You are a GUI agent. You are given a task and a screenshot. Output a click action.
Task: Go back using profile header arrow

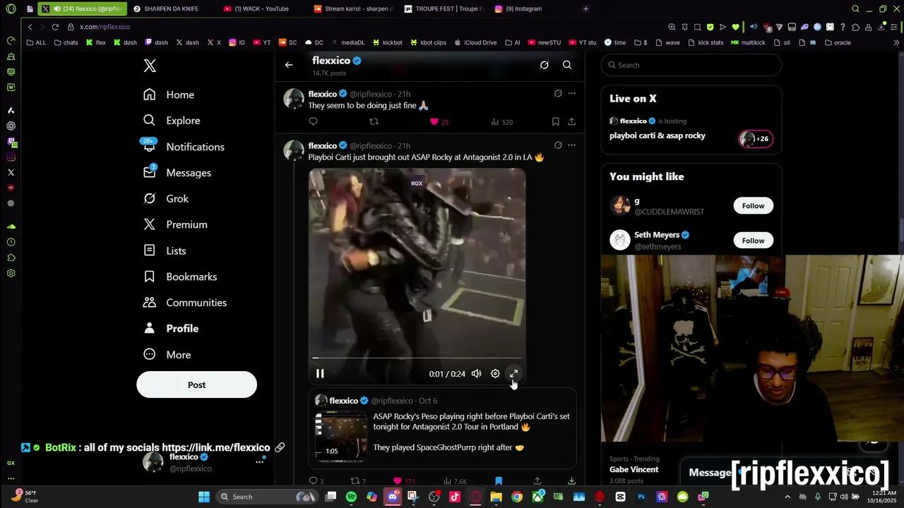tap(289, 65)
